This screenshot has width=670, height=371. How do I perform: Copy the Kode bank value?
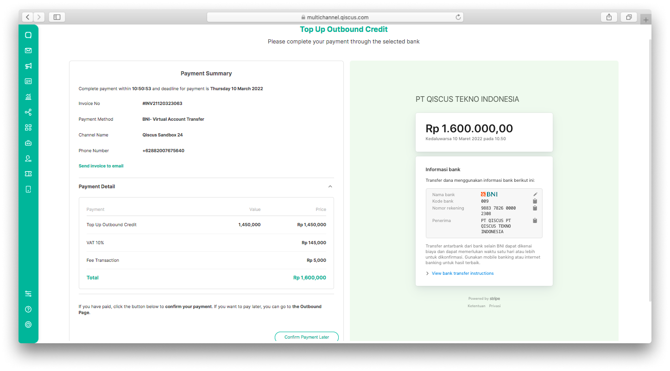point(535,201)
